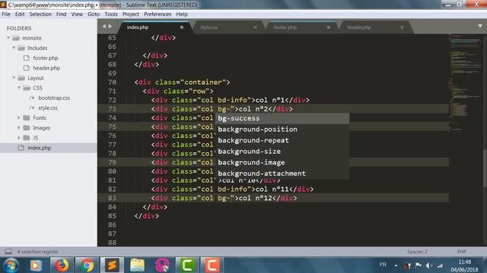487x273 pixels.
Task: Change indentation via Spaces: 2
Action: point(417,252)
